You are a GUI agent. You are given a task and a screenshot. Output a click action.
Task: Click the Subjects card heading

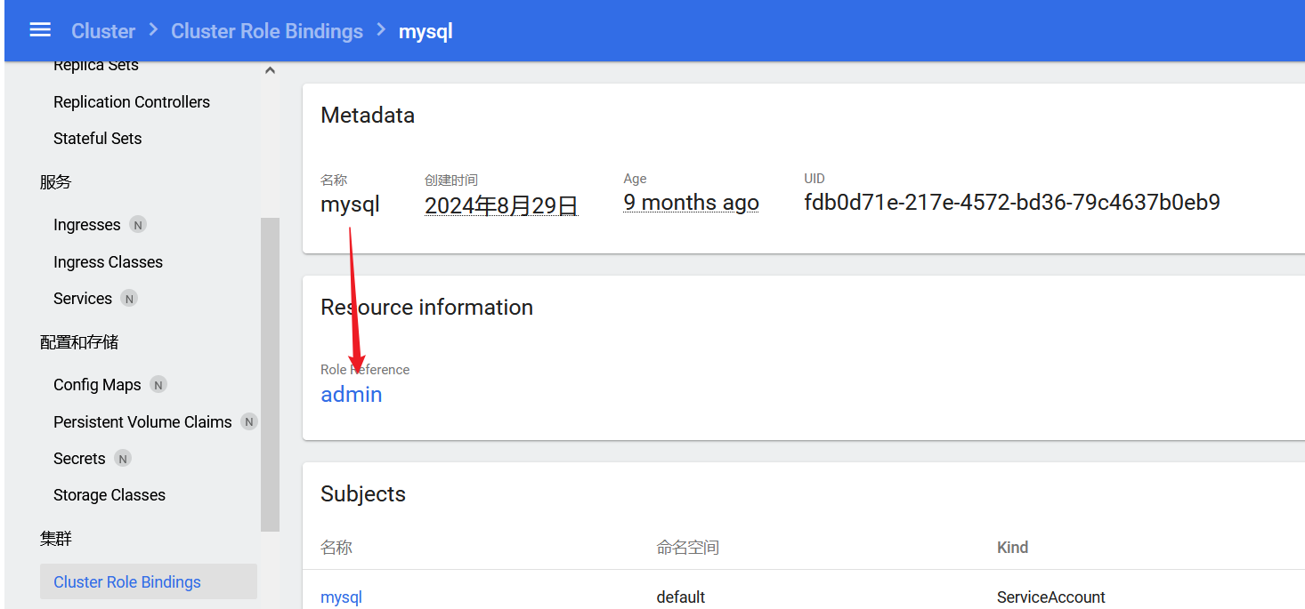(363, 494)
